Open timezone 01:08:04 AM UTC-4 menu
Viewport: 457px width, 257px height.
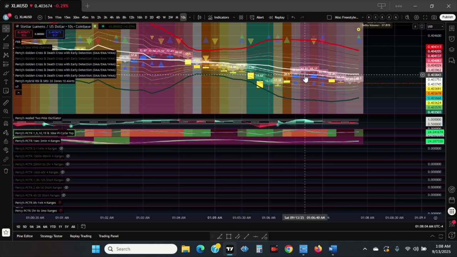point(429,227)
